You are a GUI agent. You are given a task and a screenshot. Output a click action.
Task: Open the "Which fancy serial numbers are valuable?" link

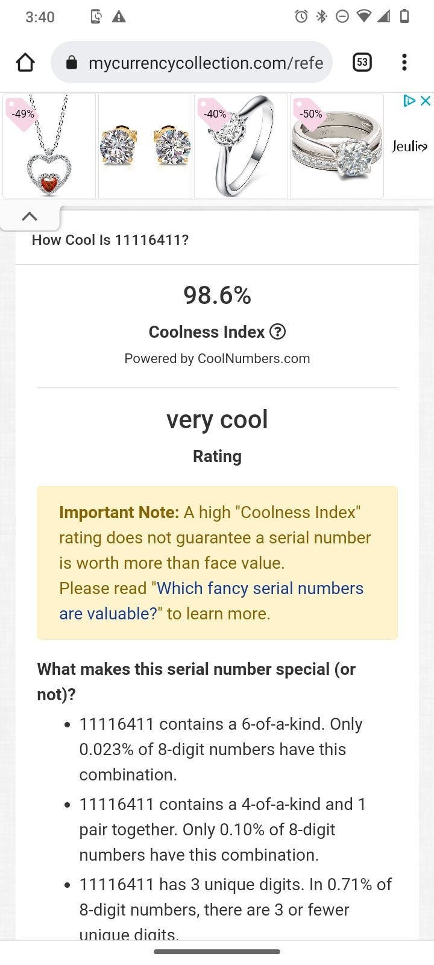211,601
